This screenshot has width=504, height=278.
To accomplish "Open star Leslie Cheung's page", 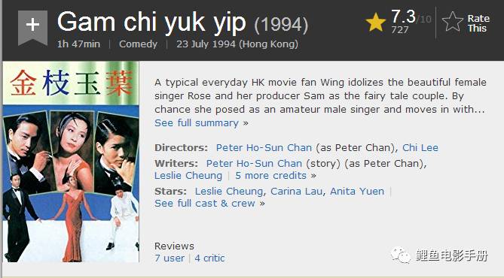I will (229, 191).
